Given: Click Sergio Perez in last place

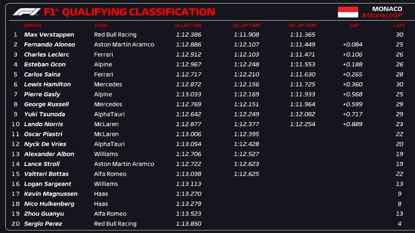Looking at the screenshot, I should pos(43,224).
